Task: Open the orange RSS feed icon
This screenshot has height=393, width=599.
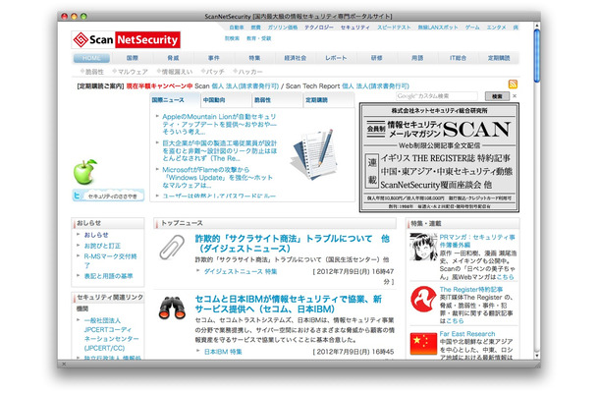Action: (x=514, y=85)
